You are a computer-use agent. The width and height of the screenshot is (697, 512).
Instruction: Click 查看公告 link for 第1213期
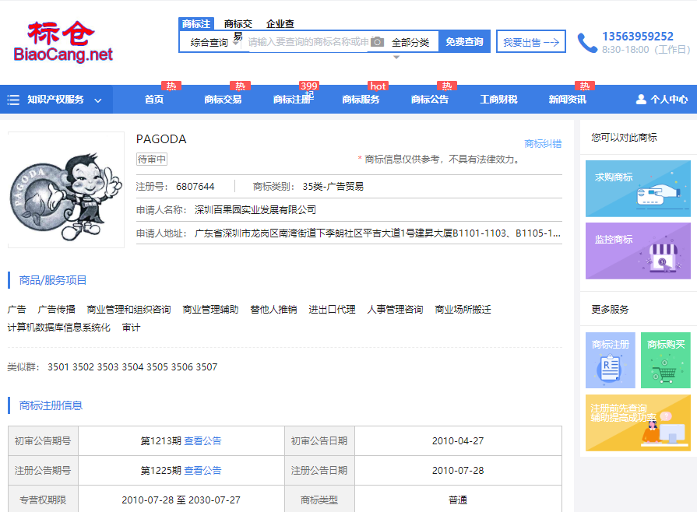point(202,441)
